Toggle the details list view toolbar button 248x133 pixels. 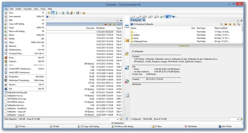[x=53, y=13]
